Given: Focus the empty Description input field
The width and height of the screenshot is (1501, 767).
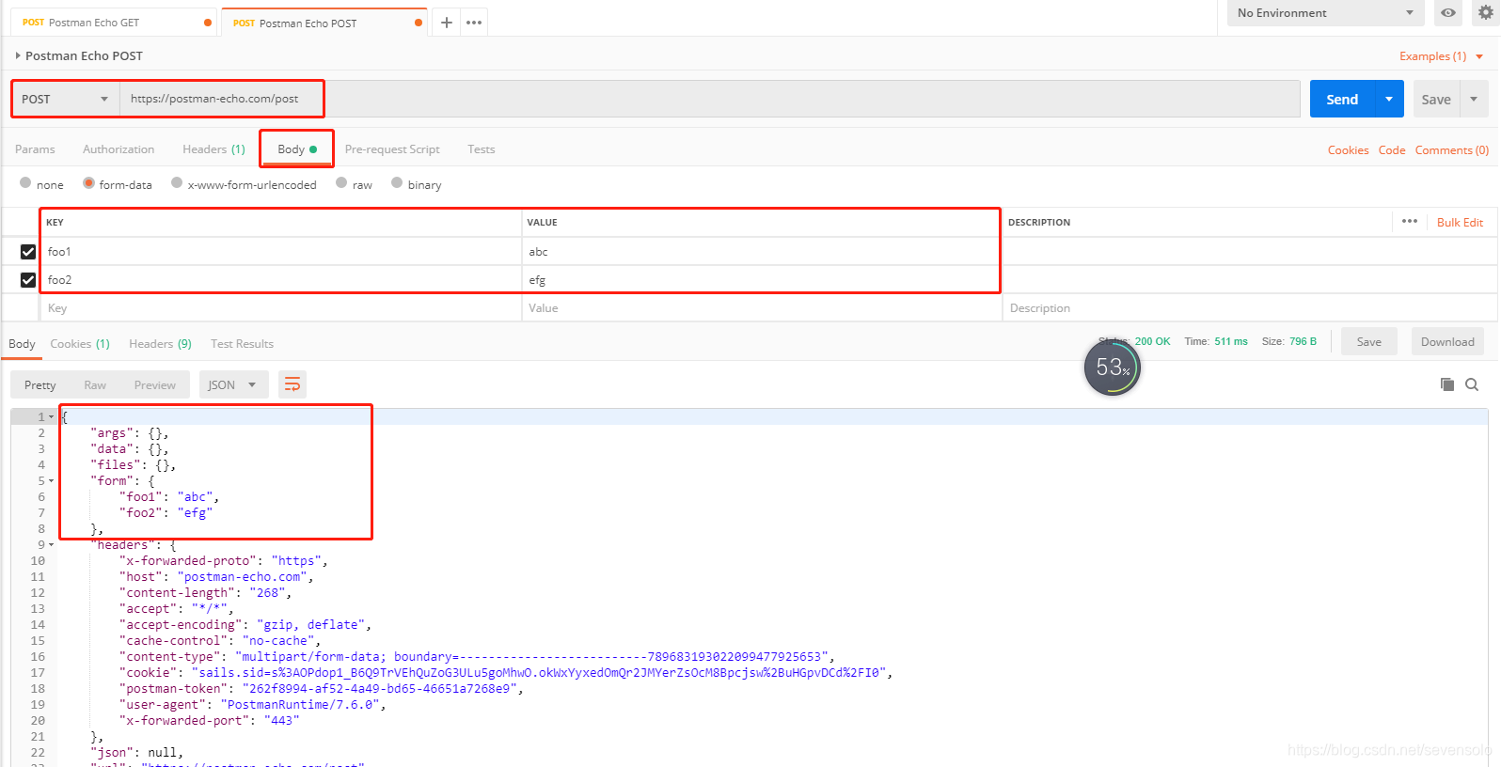Looking at the screenshot, I should (x=1250, y=308).
